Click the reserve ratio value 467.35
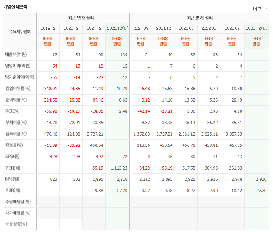Image resolution: width=273 pixels, height=232 pixels. point(236,145)
